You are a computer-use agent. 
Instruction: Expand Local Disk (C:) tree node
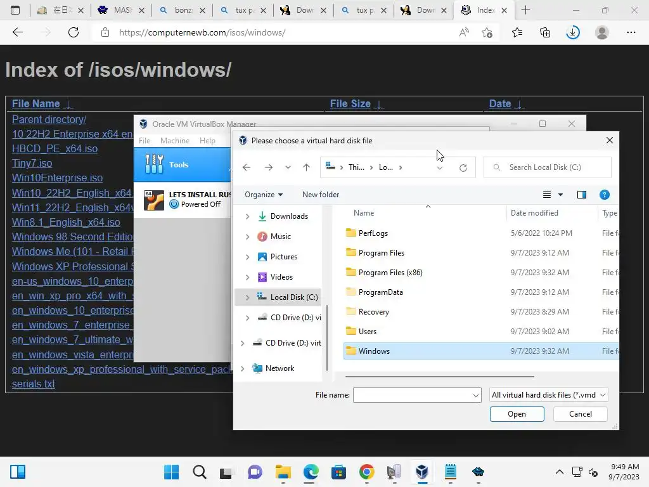click(x=247, y=297)
